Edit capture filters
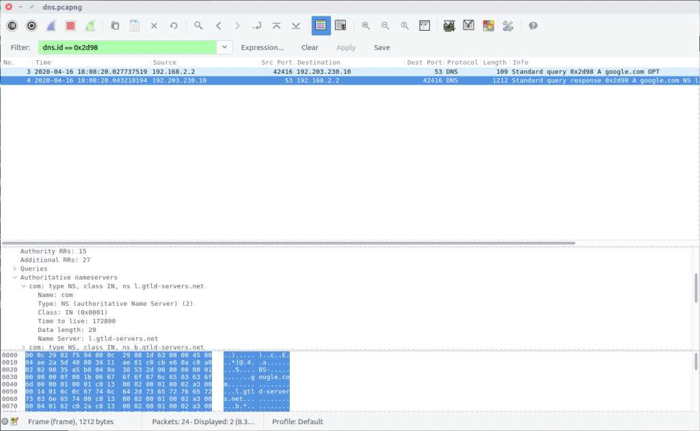 pyautogui.click(x=449, y=26)
